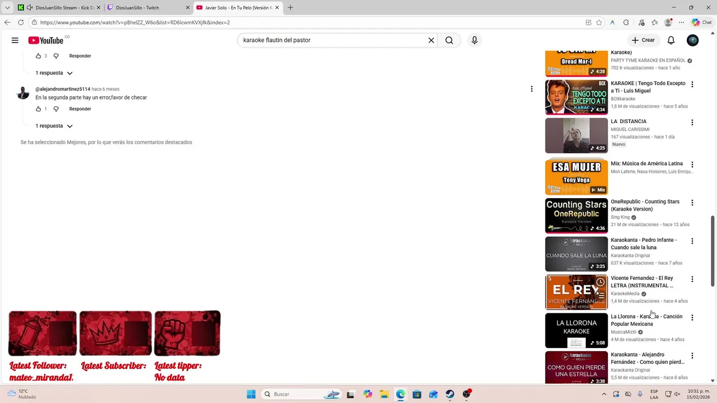The width and height of the screenshot is (717, 403).
Task: Like alejandromartinez5114's comment
Action: (x=39, y=109)
